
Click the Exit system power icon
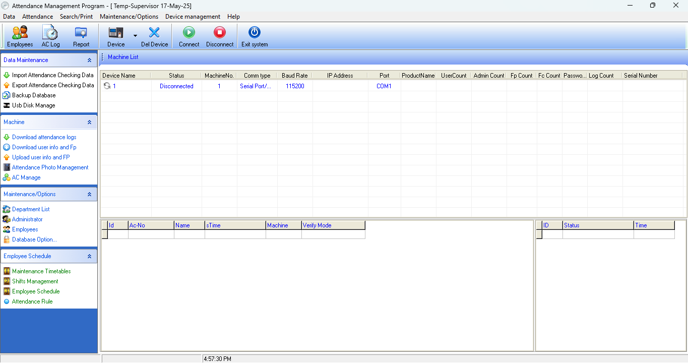(255, 33)
